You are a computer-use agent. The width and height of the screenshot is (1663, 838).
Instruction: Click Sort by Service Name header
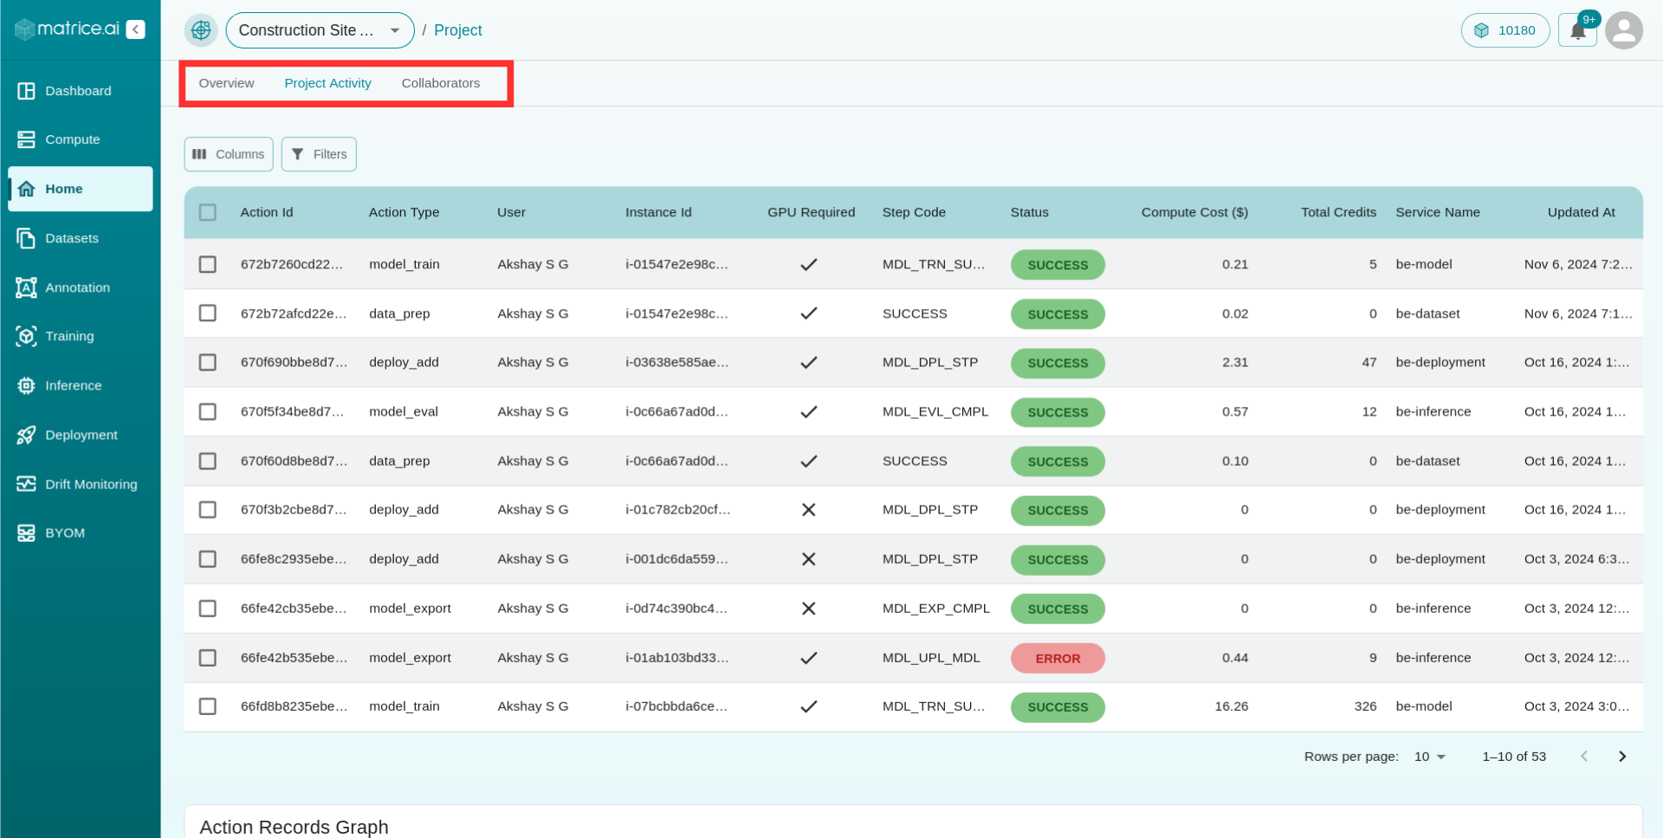coord(1438,212)
